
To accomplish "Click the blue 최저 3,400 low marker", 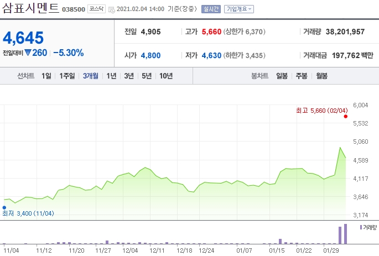I will click(x=4, y=207).
